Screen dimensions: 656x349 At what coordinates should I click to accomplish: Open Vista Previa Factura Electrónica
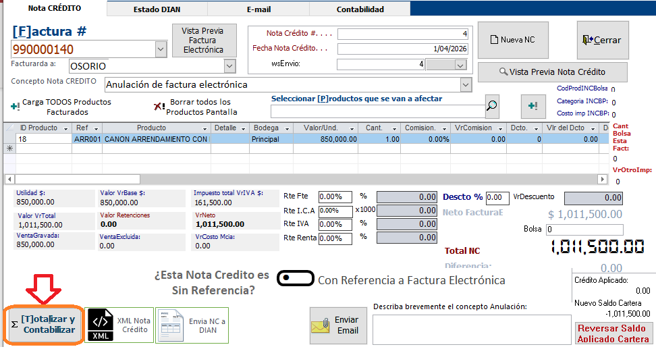click(x=203, y=41)
